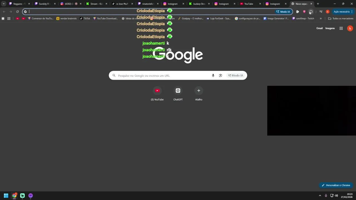Click the Chrome taskbar icon
The image size is (356, 200).
[14, 196]
